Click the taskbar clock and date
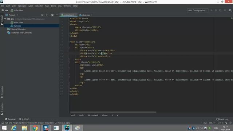 [225, 128]
